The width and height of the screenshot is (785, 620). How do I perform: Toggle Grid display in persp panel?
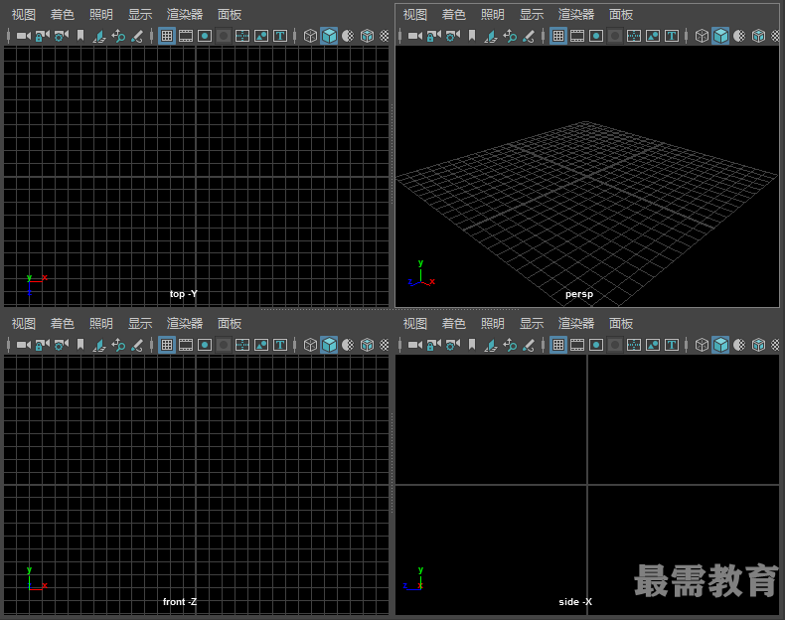coord(558,36)
